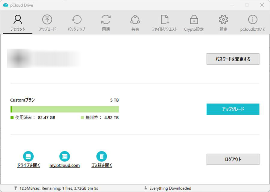Click the 82.47 GB used value

point(47,118)
